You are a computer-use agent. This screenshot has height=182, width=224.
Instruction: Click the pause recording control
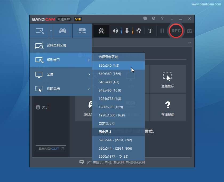click(162, 31)
